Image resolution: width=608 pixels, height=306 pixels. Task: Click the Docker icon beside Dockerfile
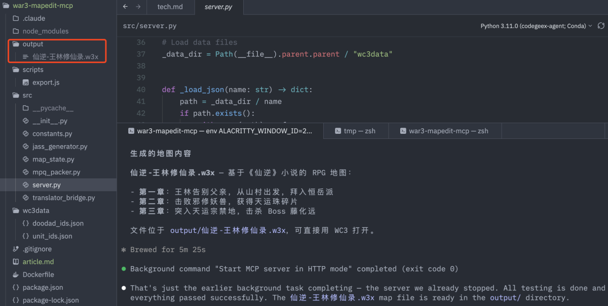tap(16, 274)
